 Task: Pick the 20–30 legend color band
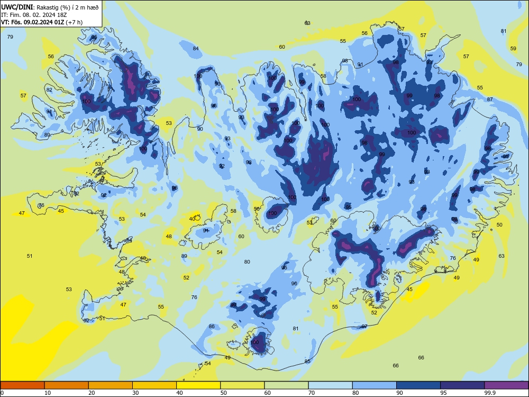[x=111, y=385]
